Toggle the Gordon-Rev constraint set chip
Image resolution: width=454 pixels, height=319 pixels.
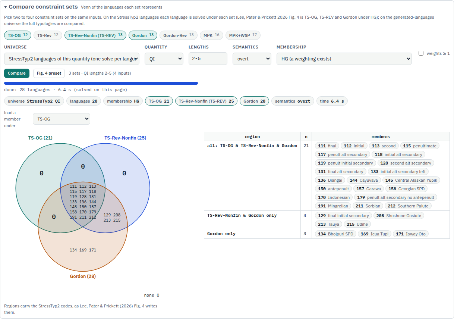click(179, 35)
